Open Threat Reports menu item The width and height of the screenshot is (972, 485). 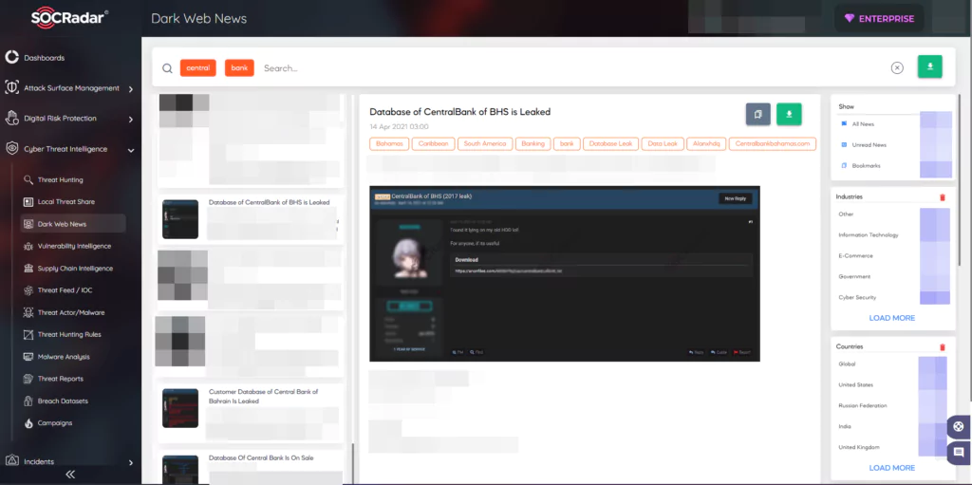60,379
